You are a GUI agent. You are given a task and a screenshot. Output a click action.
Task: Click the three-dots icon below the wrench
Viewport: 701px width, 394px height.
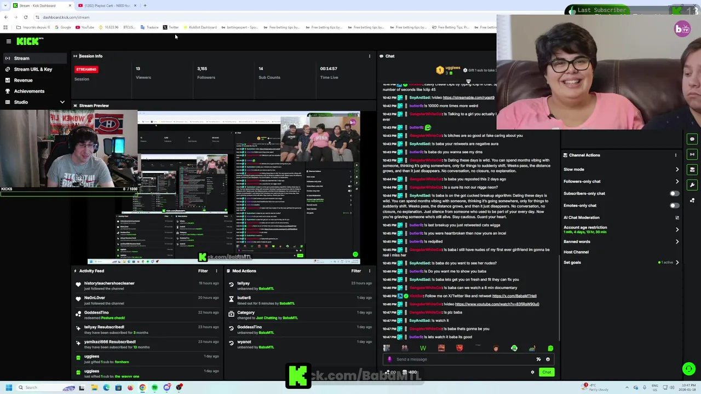coord(692,200)
